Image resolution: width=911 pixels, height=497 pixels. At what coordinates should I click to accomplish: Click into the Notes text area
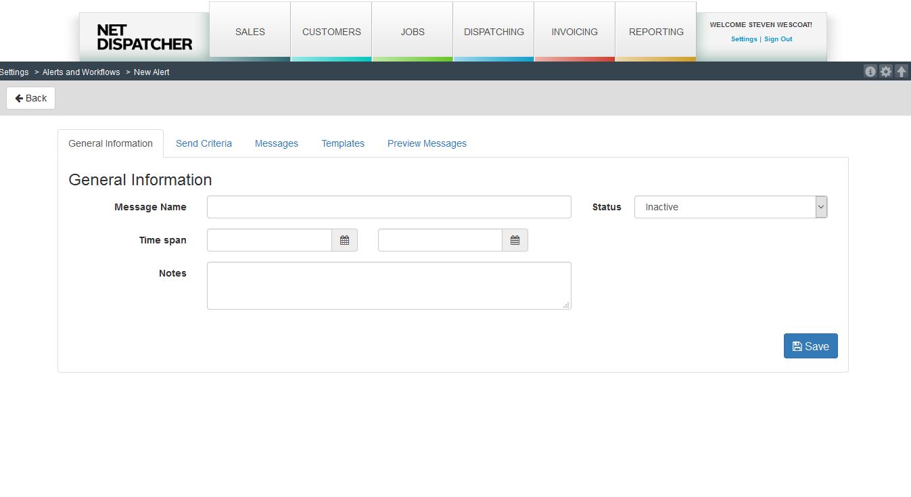[389, 285]
